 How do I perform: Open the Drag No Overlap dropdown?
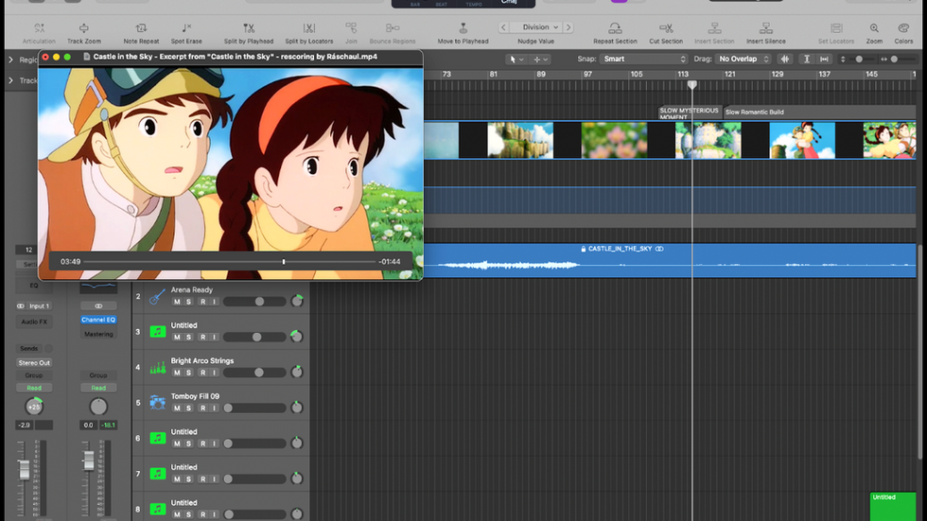[743, 59]
